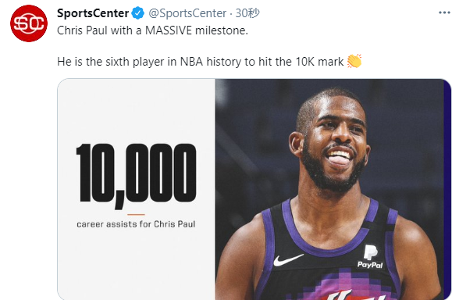Open the @SportsCenter handle link
Viewport: 452px width, 300px height.
[x=187, y=13]
